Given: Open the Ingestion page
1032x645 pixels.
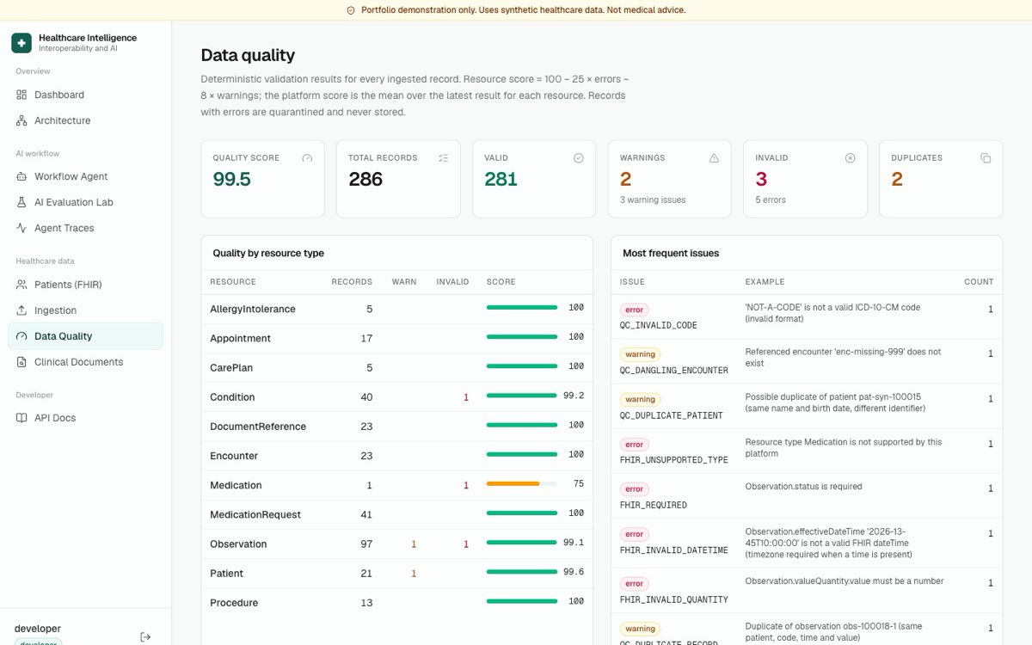Looking at the screenshot, I should click(86, 310).
